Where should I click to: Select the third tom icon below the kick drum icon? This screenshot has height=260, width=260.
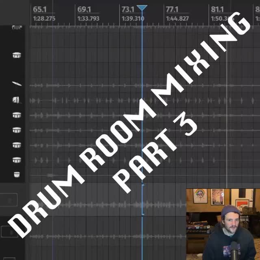coord(17,145)
